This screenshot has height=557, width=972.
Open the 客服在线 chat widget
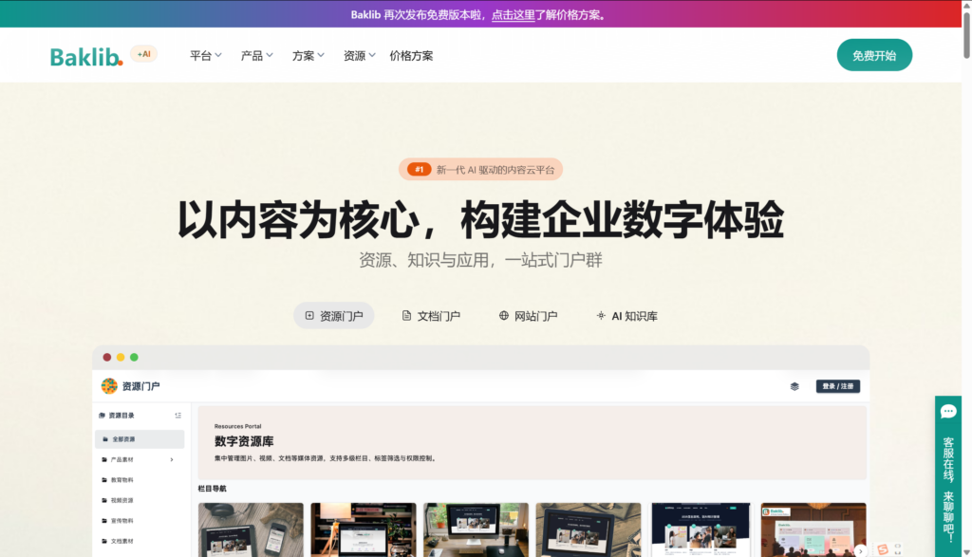point(948,475)
